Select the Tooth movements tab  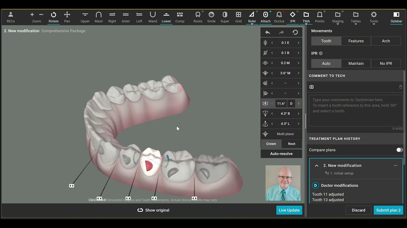[326, 41]
